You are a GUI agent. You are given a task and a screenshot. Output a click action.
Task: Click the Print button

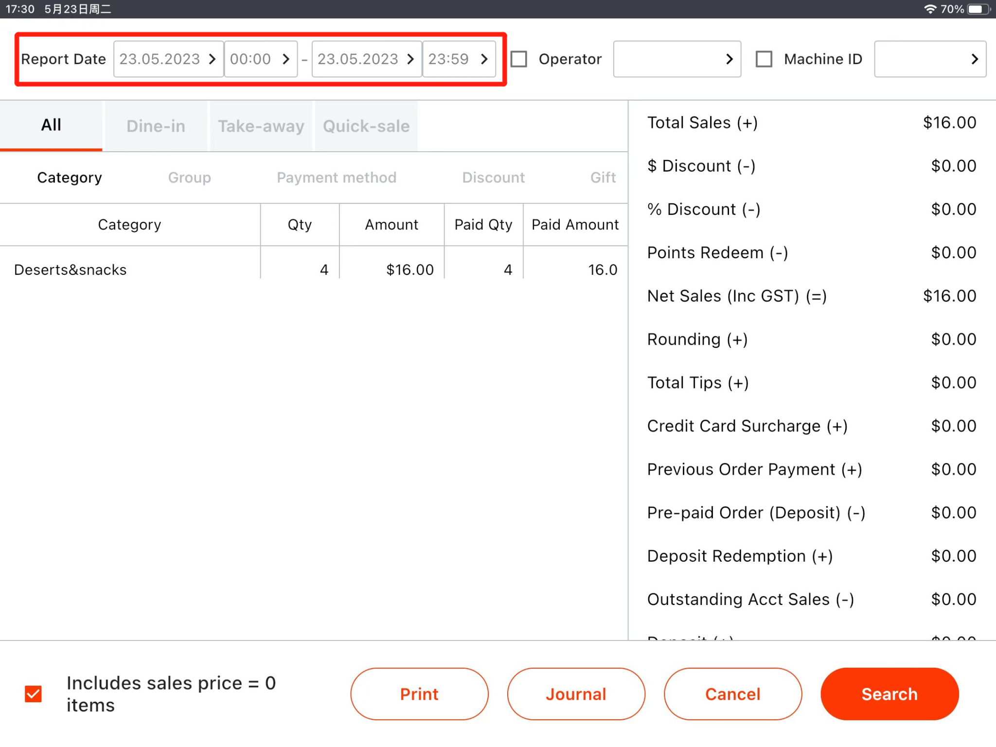(x=419, y=694)
